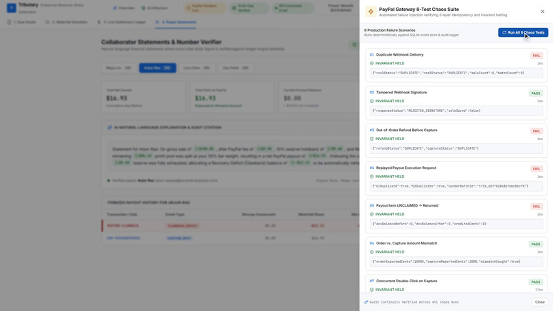553x311 pixels.
Task: Click the Order vs. Capture Amount Mismatch title
Action: (406, 243)
